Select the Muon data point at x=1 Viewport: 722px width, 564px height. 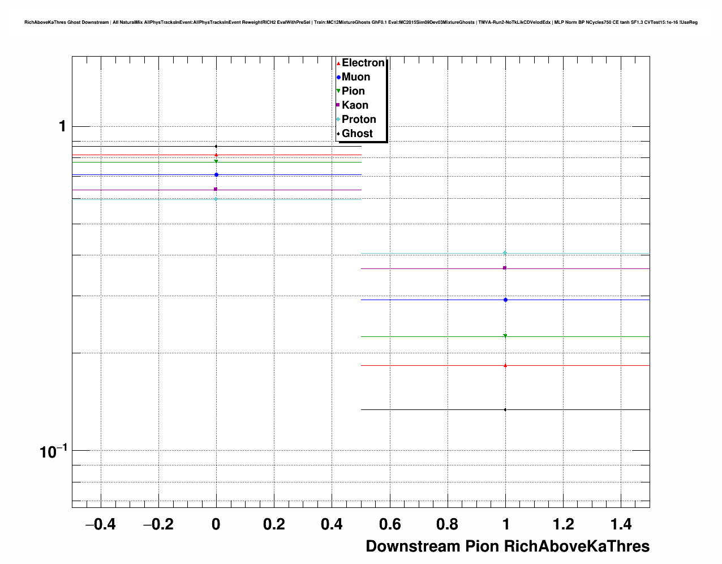click(505, 300)
